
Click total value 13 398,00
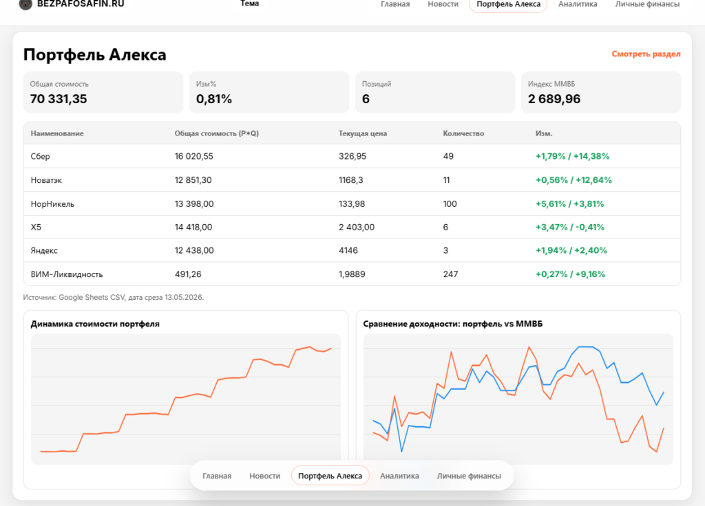pos(194,203)
